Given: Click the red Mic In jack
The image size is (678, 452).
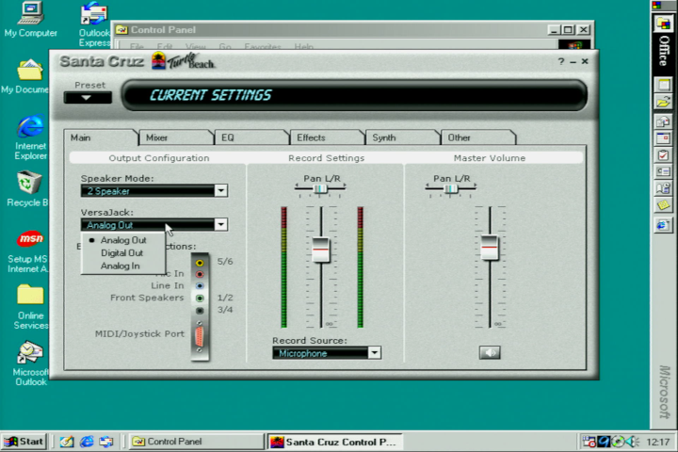Looking at the screenshot, I should 200,274.
